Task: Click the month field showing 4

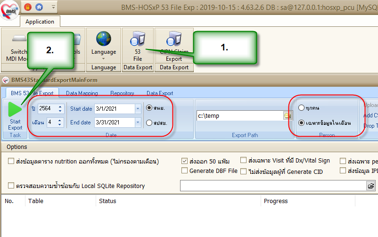Action: tap(51, 122)
